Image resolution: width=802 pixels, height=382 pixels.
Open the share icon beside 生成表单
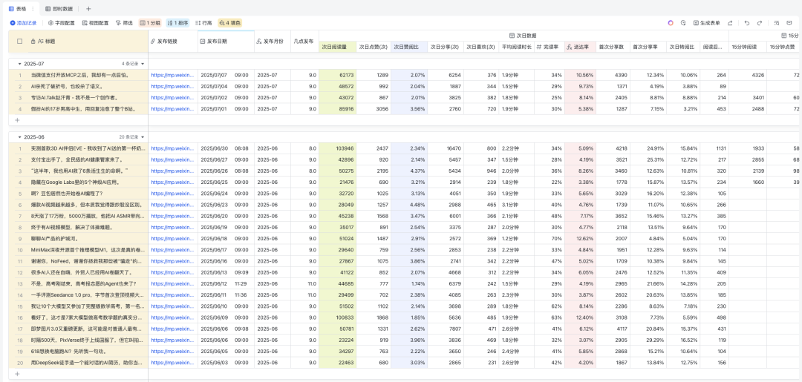coord(731,23)
